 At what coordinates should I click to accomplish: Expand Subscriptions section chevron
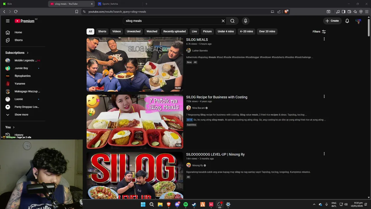coord(28,53)
